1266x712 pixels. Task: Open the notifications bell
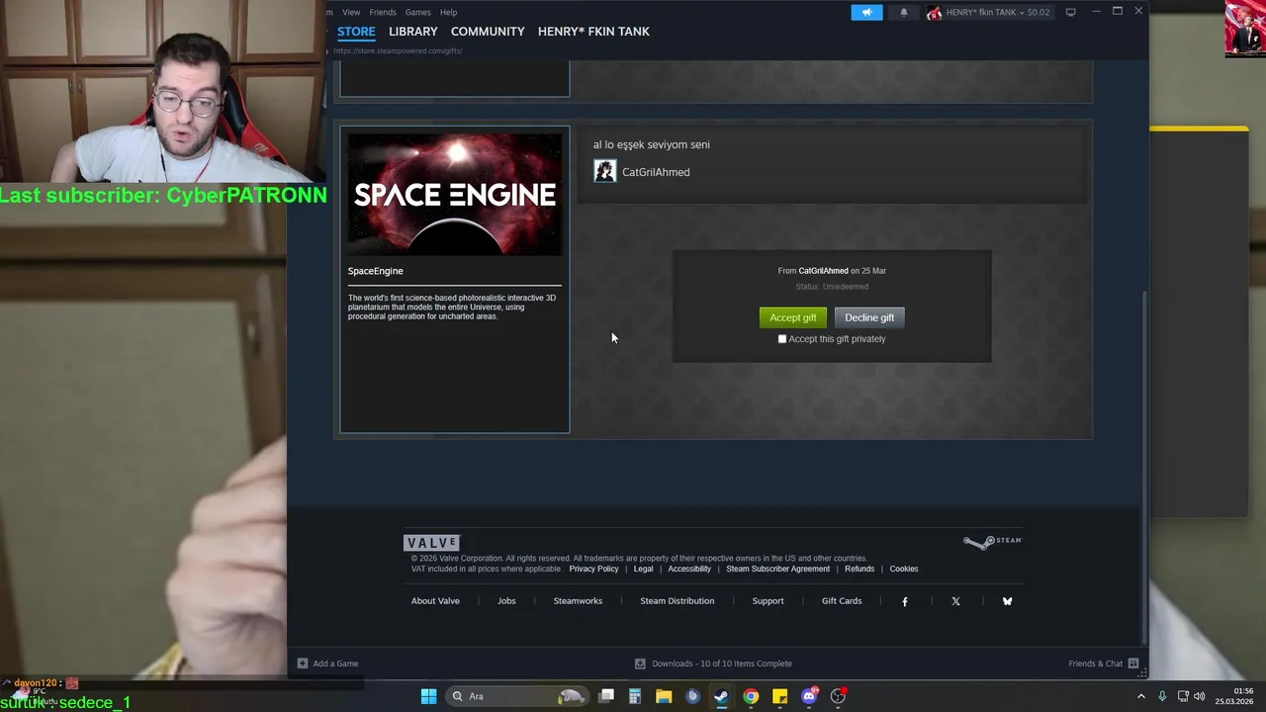click(903, 12)
